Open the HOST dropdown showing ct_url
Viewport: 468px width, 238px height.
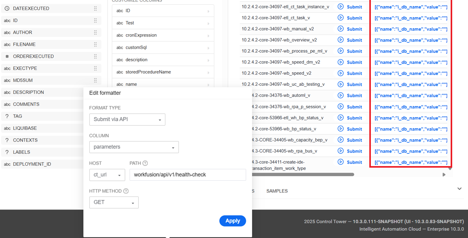click(107, 175)
